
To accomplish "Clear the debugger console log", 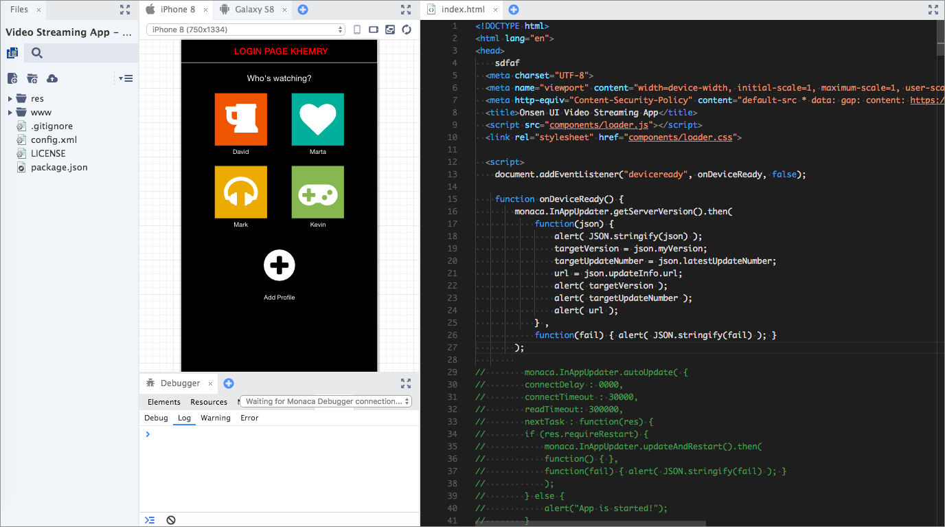I will pyautogui.click(x=171, y=520).
